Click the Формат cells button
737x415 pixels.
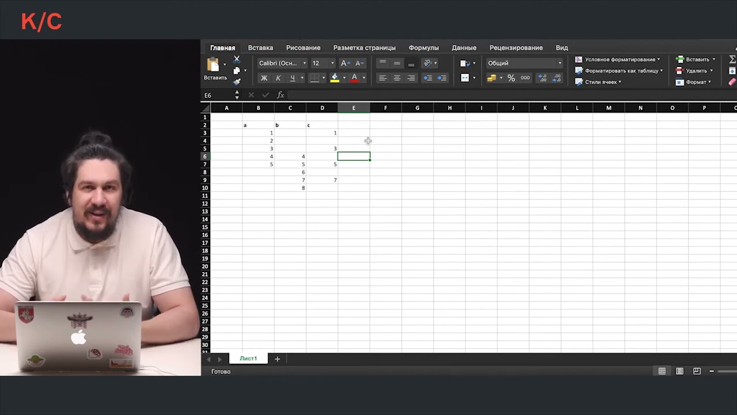coord(693,82)
